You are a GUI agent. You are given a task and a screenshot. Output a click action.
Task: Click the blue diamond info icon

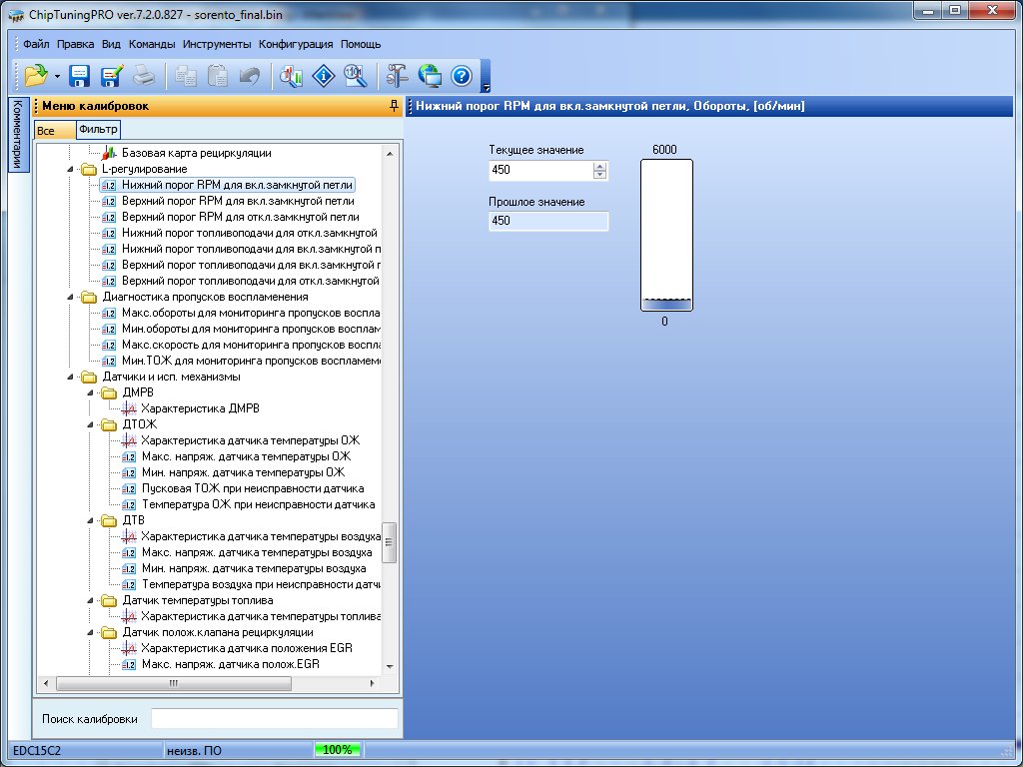[x=323, y=75]
